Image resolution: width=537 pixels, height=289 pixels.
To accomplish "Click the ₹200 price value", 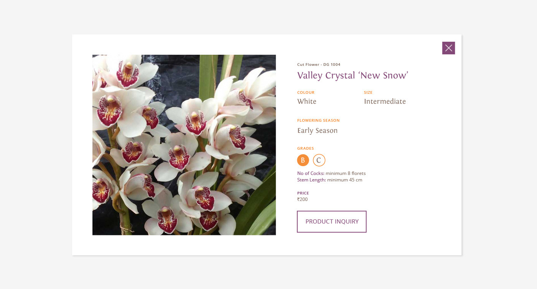I will (x=302, y=199).
